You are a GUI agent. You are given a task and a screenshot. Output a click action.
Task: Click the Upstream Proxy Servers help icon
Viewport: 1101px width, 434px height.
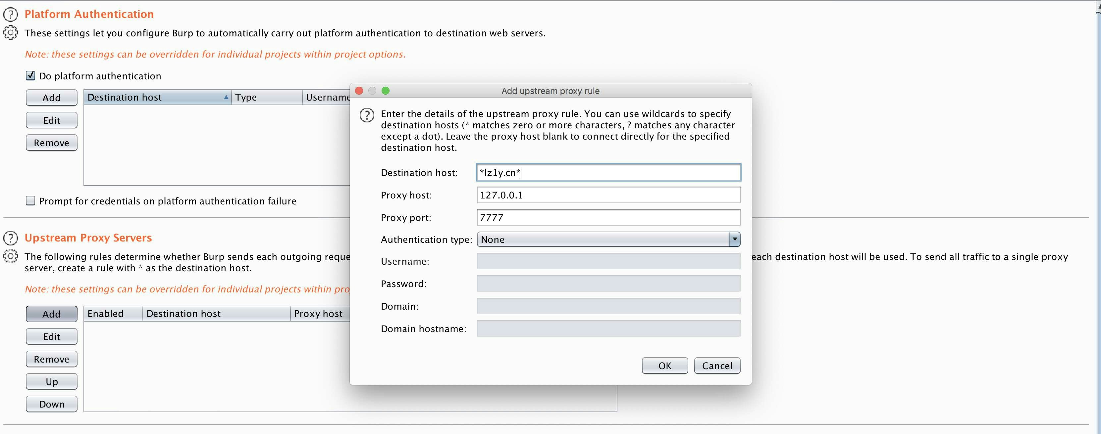(x=11, y=238)
